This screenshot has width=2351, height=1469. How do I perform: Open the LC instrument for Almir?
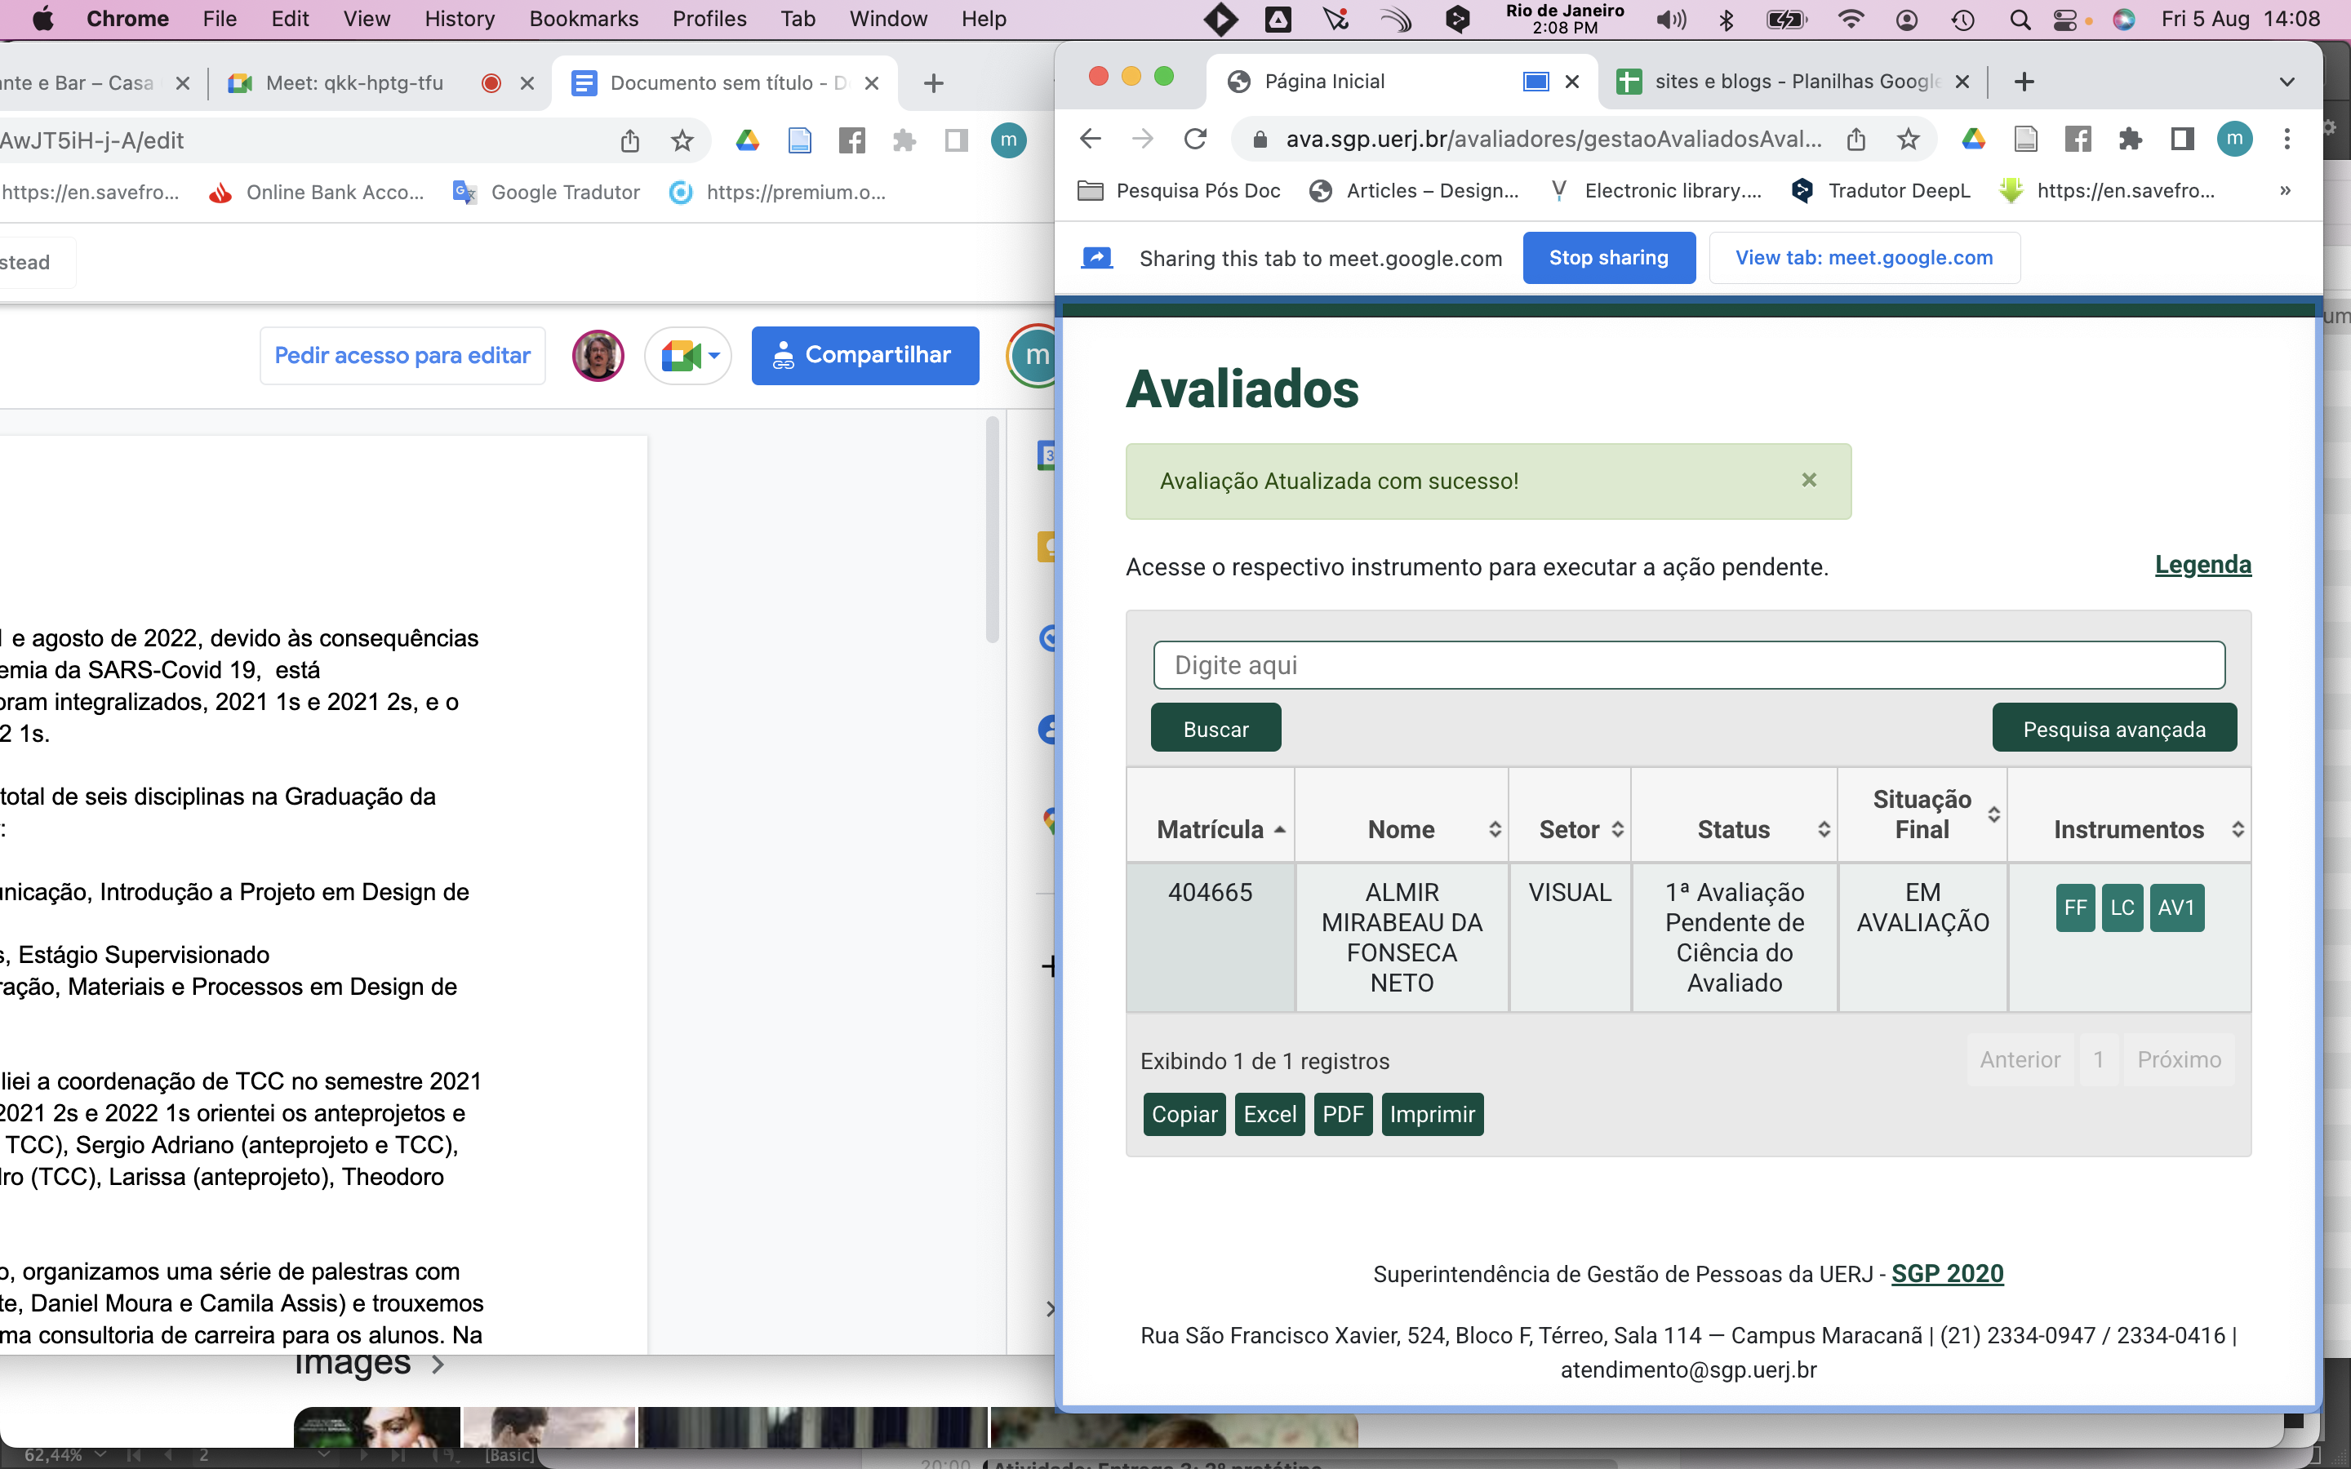2122,908
